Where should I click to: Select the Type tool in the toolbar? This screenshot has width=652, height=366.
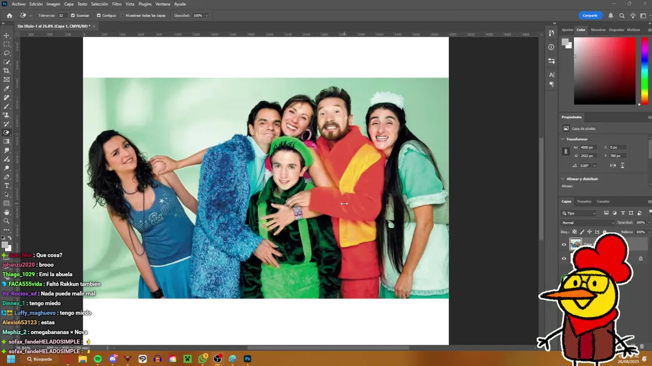click(x=7, y=186)
